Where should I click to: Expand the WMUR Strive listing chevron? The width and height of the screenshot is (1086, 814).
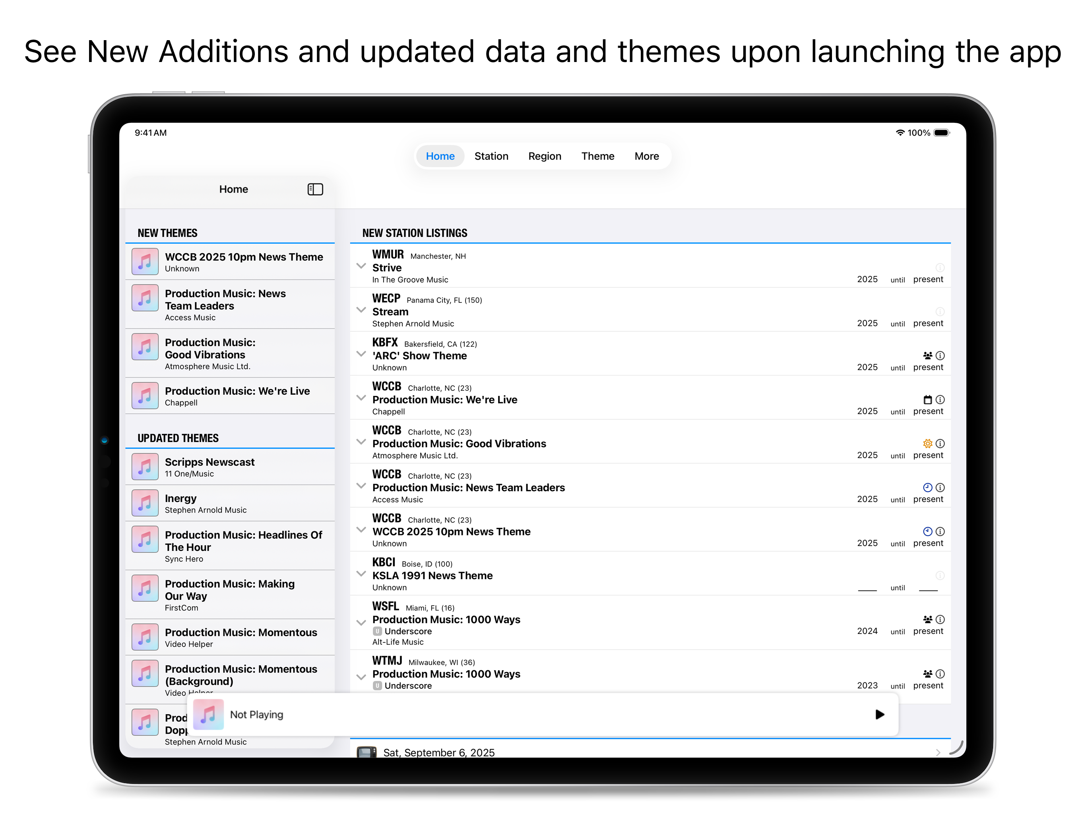click(361, 266)
